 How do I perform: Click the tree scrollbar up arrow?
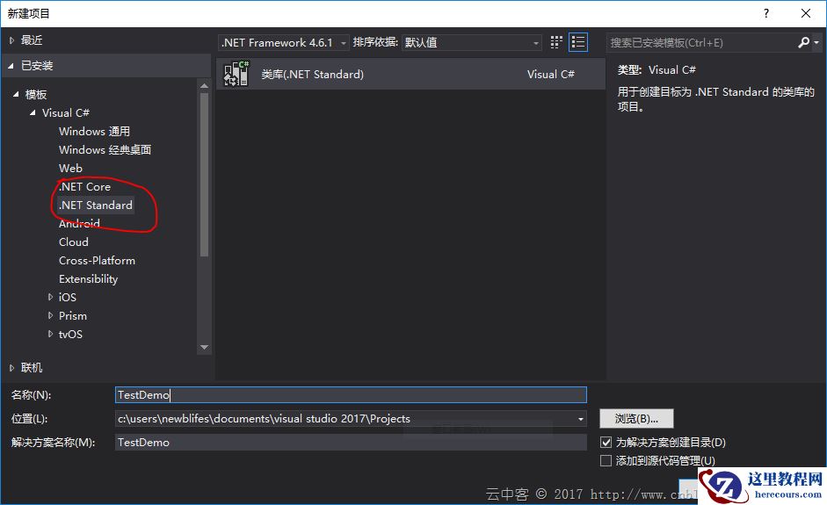point(205,85)
